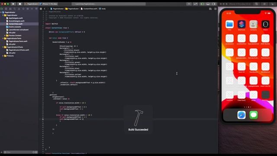Click ContentView.swift in the jump bar
This screenshot has height=156, width=277.
point(89,9)
